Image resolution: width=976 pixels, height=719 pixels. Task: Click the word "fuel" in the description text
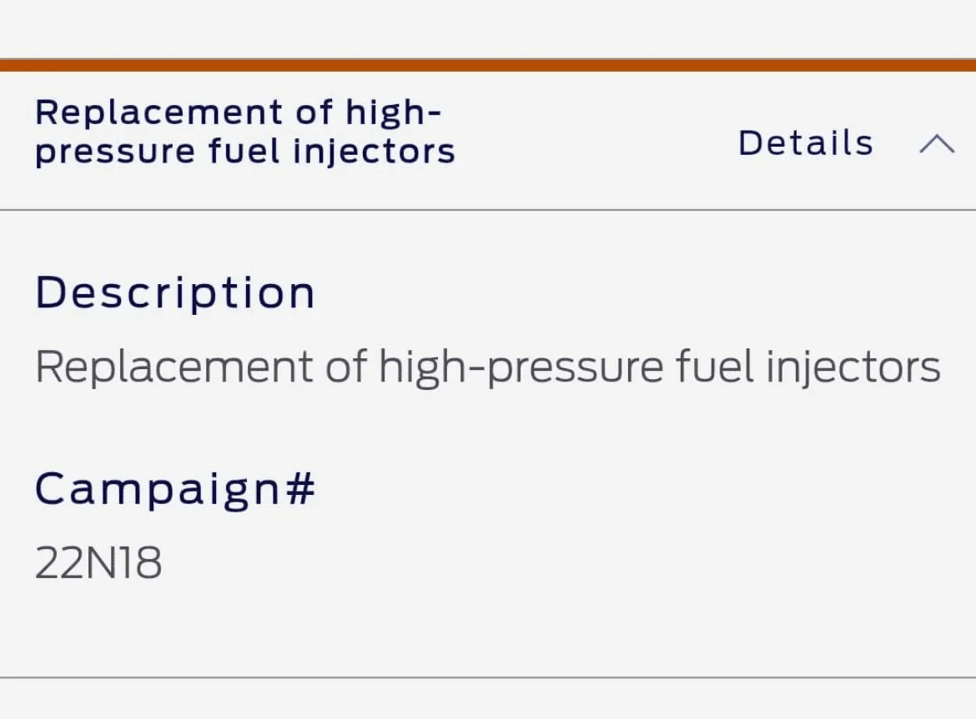pos(717,367)
